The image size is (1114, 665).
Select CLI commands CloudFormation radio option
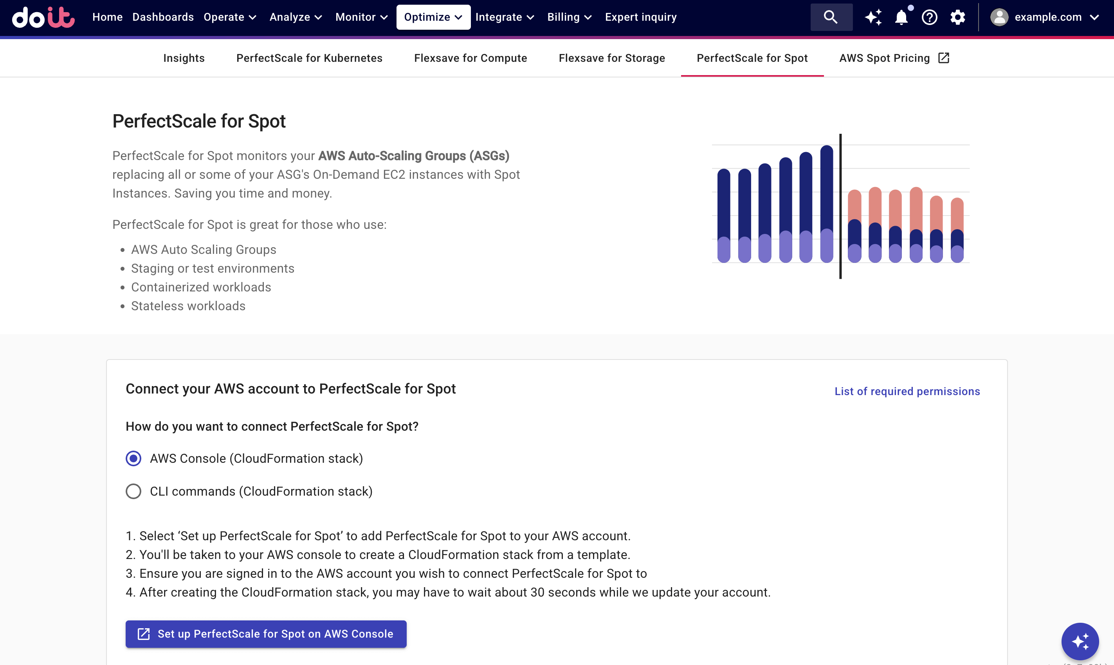click(133, 491)
